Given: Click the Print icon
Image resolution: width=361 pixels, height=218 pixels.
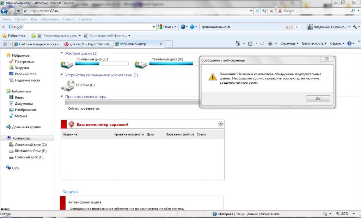Looking at the screenshot, I should coord(270,43).
